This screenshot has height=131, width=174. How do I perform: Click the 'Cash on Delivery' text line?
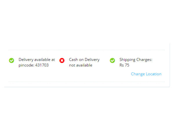click(84, 60)
